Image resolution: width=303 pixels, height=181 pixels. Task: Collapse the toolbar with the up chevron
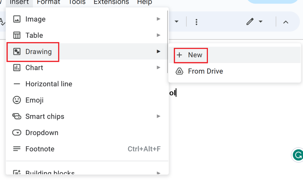click(286, 22)
